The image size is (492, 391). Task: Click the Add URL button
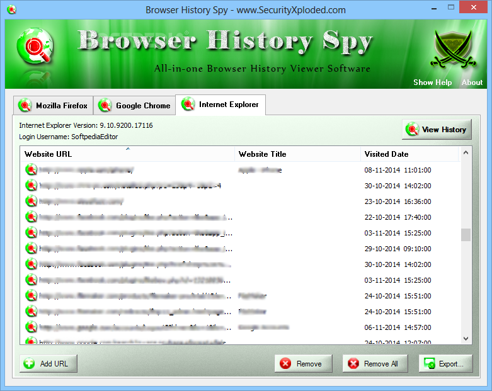point(49,364)
